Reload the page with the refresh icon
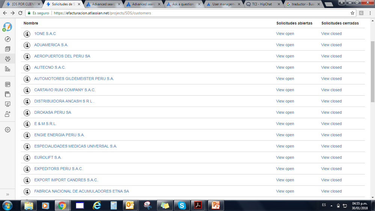 (x=20, y=13)
